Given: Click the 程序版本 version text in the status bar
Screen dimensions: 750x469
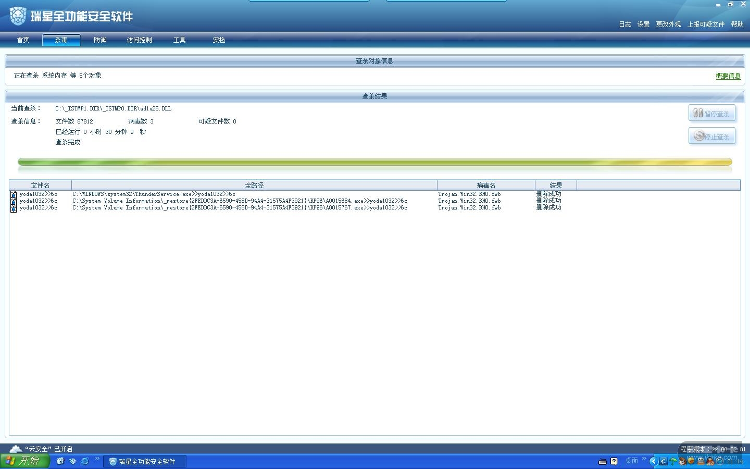Looking at the screenshot, I should click(x=712, y=449).
